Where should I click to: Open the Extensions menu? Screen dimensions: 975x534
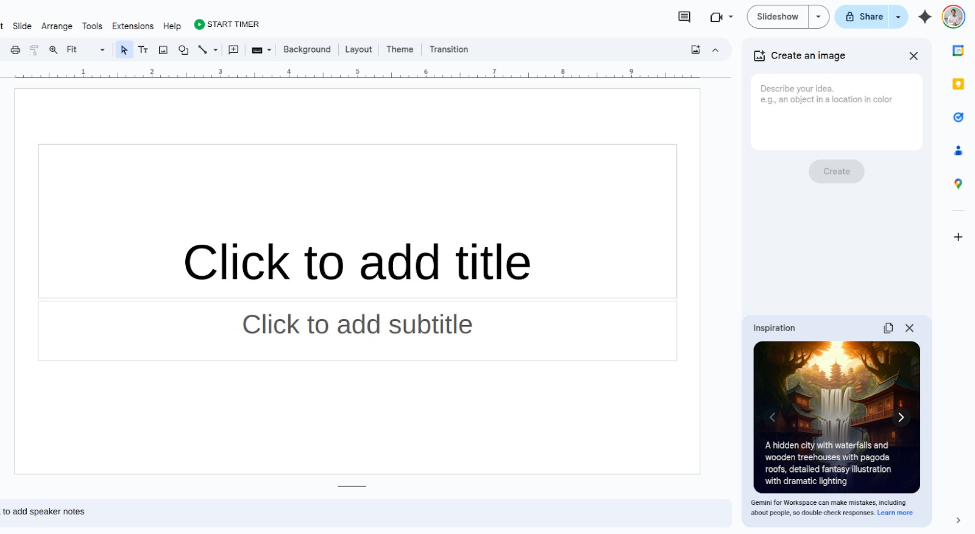(x=133, y=26)
